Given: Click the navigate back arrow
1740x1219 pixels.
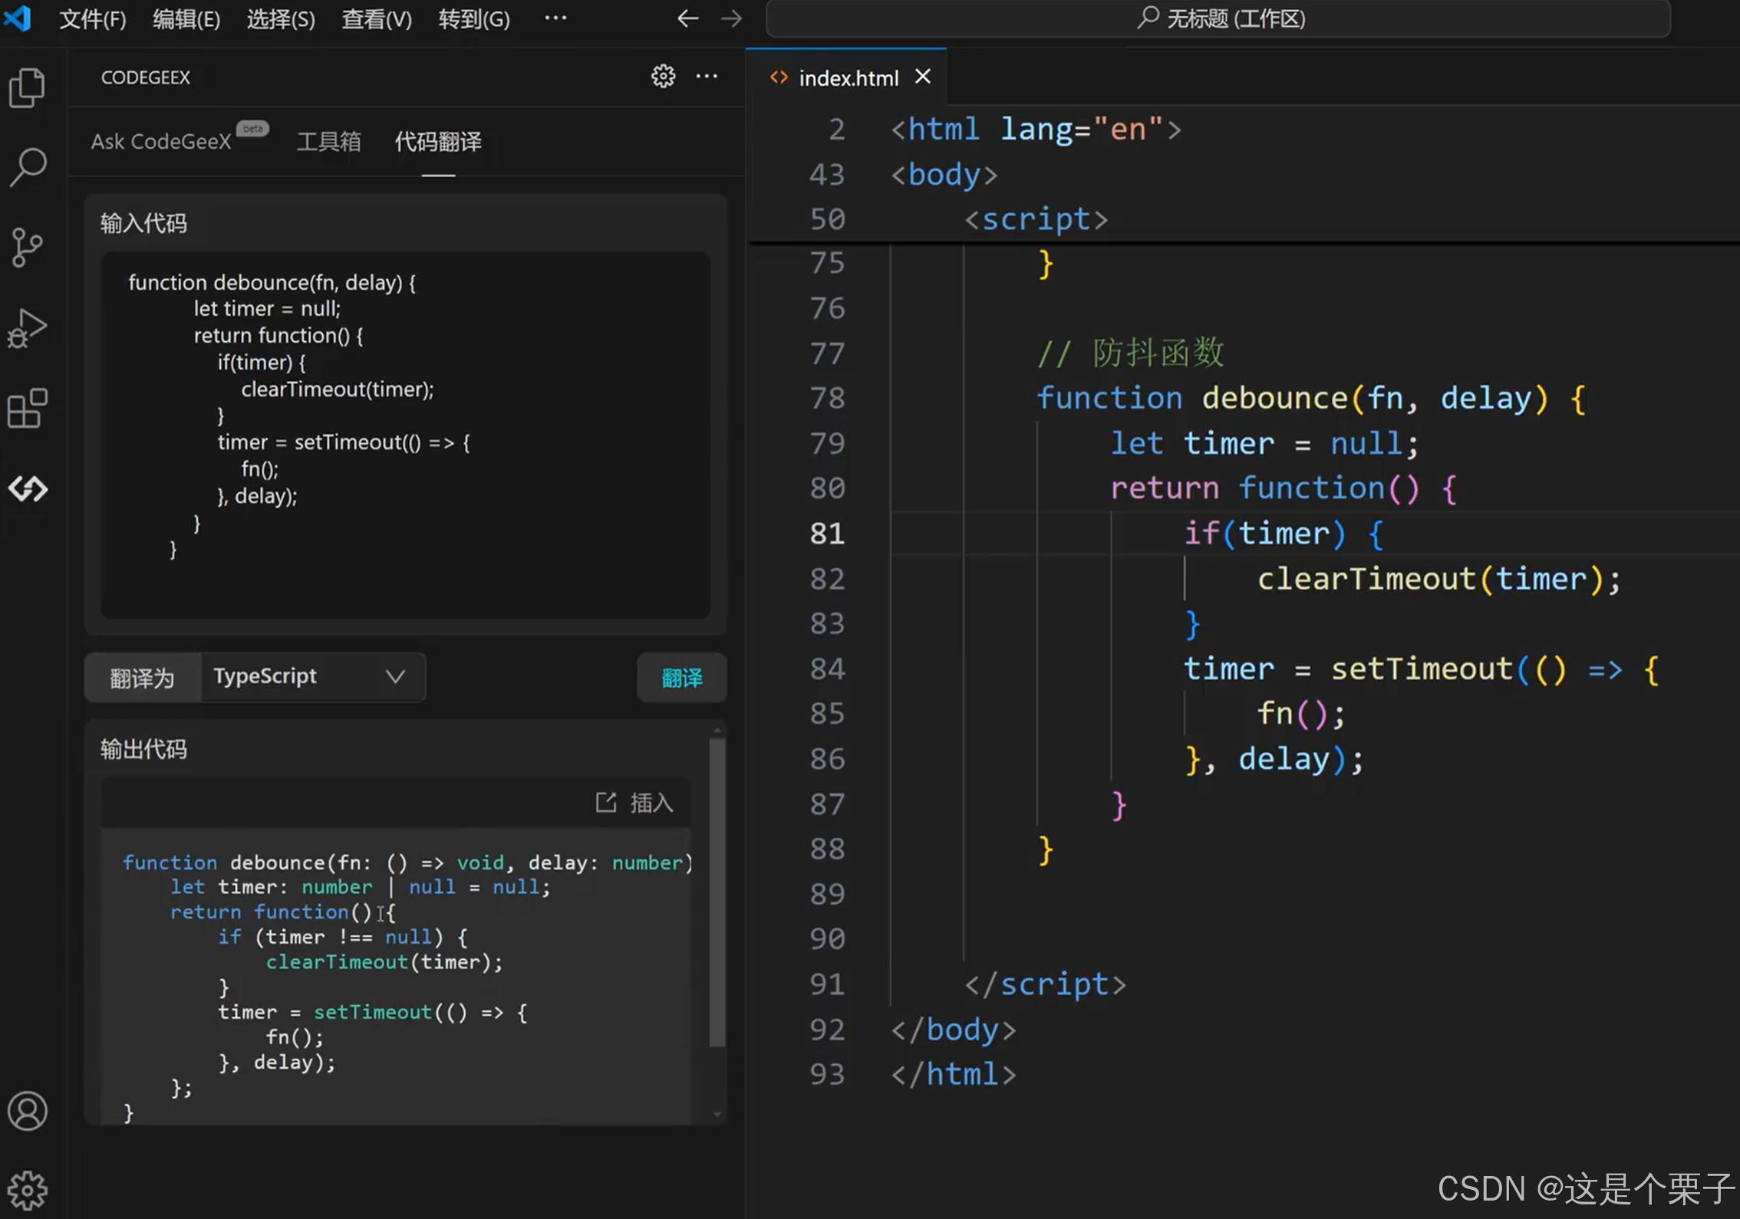Looking at the screenshot, I should 687,18.
